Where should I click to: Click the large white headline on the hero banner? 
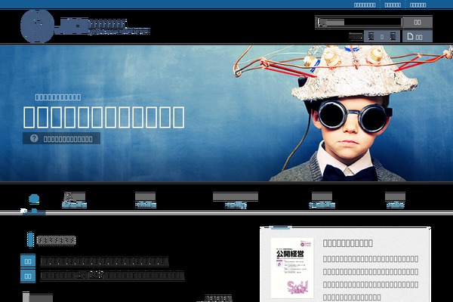103,117
